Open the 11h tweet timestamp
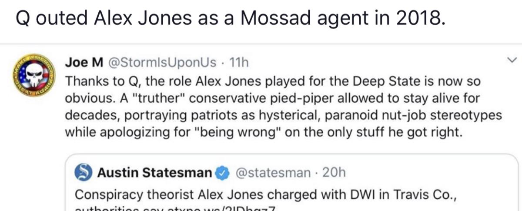 click(238, 63)
